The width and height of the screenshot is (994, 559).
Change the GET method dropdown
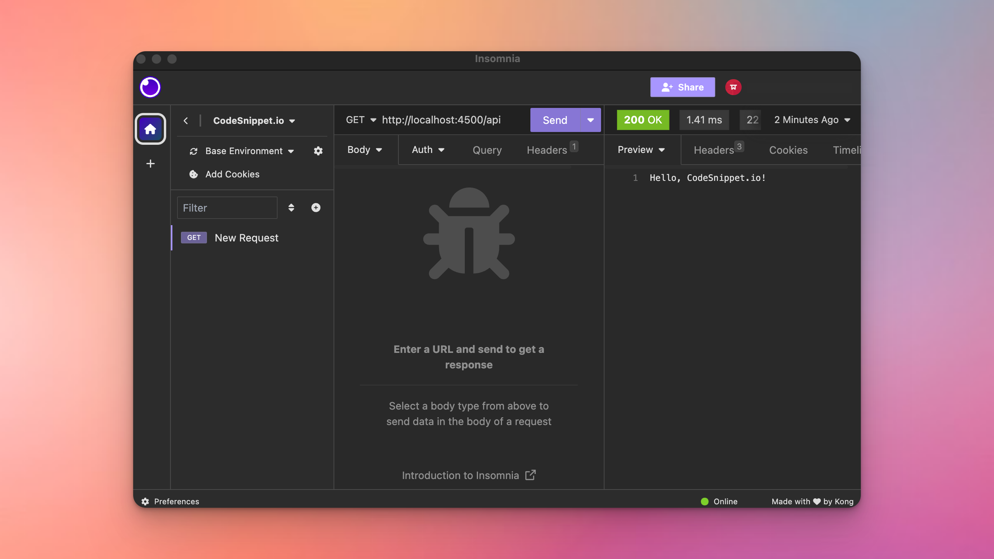pyautogui.click(x=361, y=120)
